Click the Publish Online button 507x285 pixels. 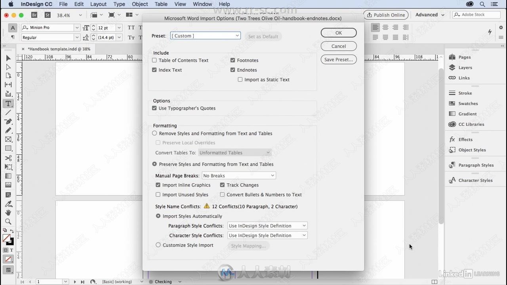point(386,15)
